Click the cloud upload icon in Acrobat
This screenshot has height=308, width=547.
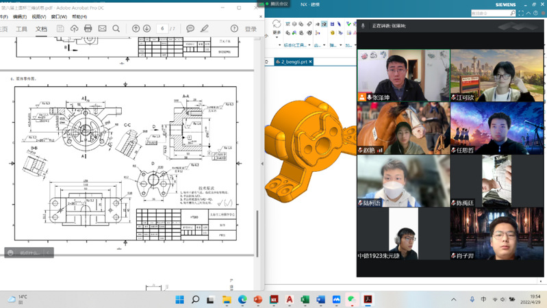point(74,29)
